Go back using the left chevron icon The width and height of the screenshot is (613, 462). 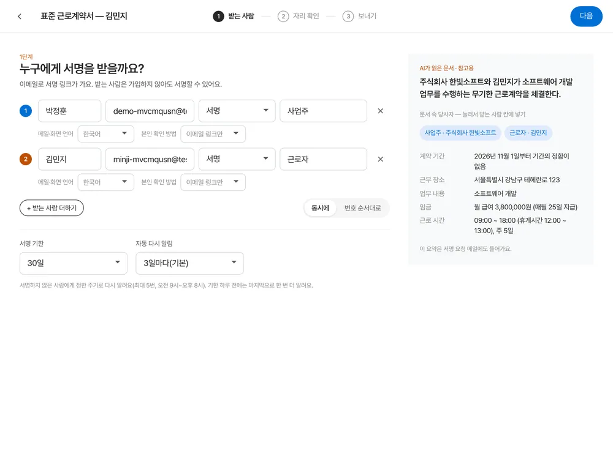[x=20, y=17]
